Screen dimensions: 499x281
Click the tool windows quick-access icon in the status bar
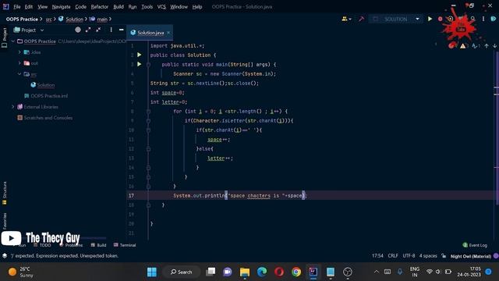tap(5, 256)
